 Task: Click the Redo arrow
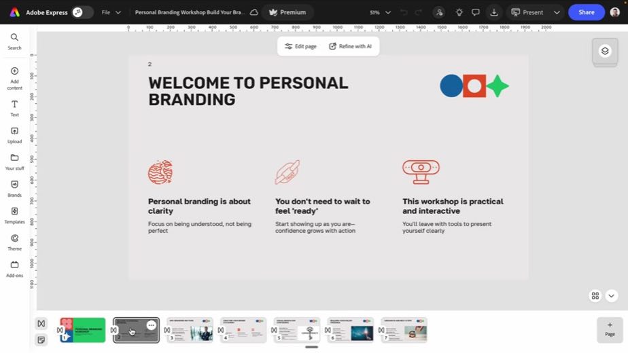[419, 12]
